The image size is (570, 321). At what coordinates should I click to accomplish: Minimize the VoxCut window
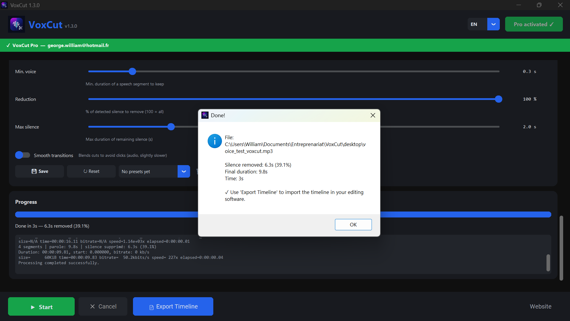519,5
